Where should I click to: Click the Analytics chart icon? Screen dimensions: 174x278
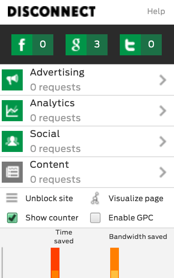click(x=12, y=111)
